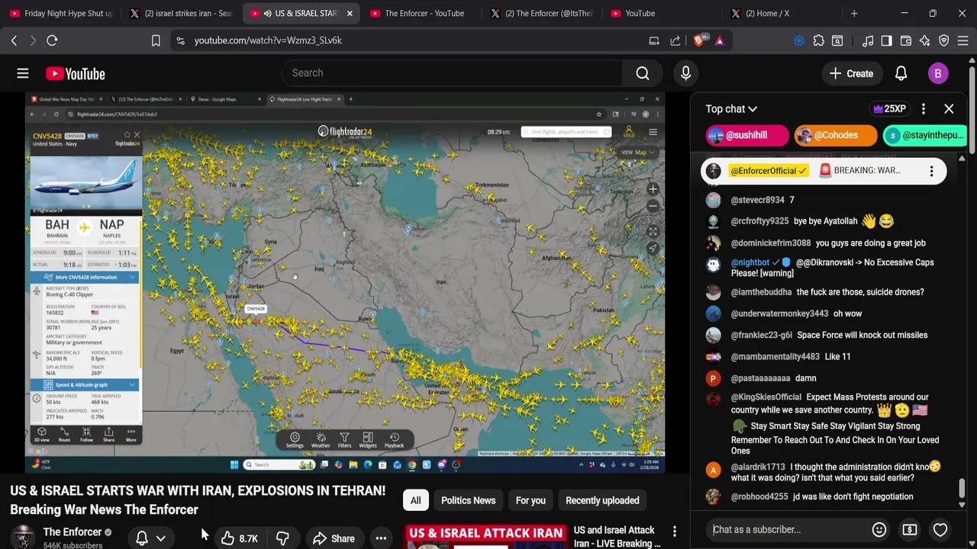Image resolution: width=977 pixels, height=549 pixels.
Task: Open YouTube notifications bell
Action: 901,73
